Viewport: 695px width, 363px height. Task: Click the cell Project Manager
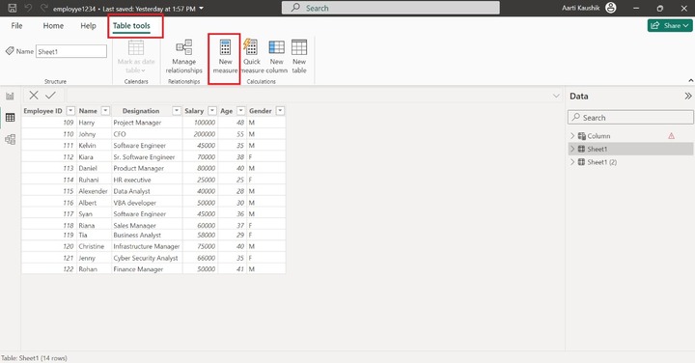pyautogui.click(x=137, y=123)
